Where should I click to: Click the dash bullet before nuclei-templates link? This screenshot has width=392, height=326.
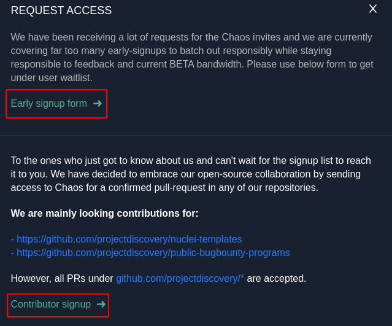[12, 239]
